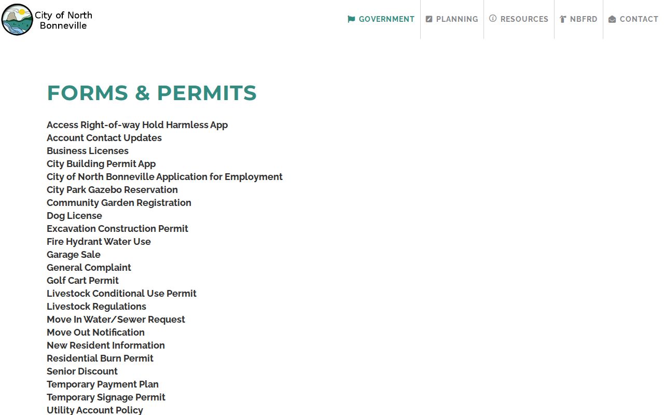Open City Building Permit App
Screen dimensions: 664x415
pyautogui.click(x=101, y=164)
